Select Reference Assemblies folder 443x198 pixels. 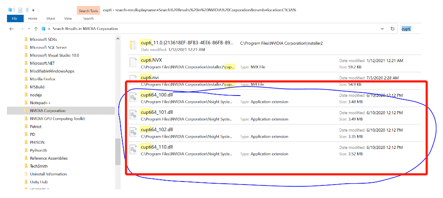coord(49,158)
